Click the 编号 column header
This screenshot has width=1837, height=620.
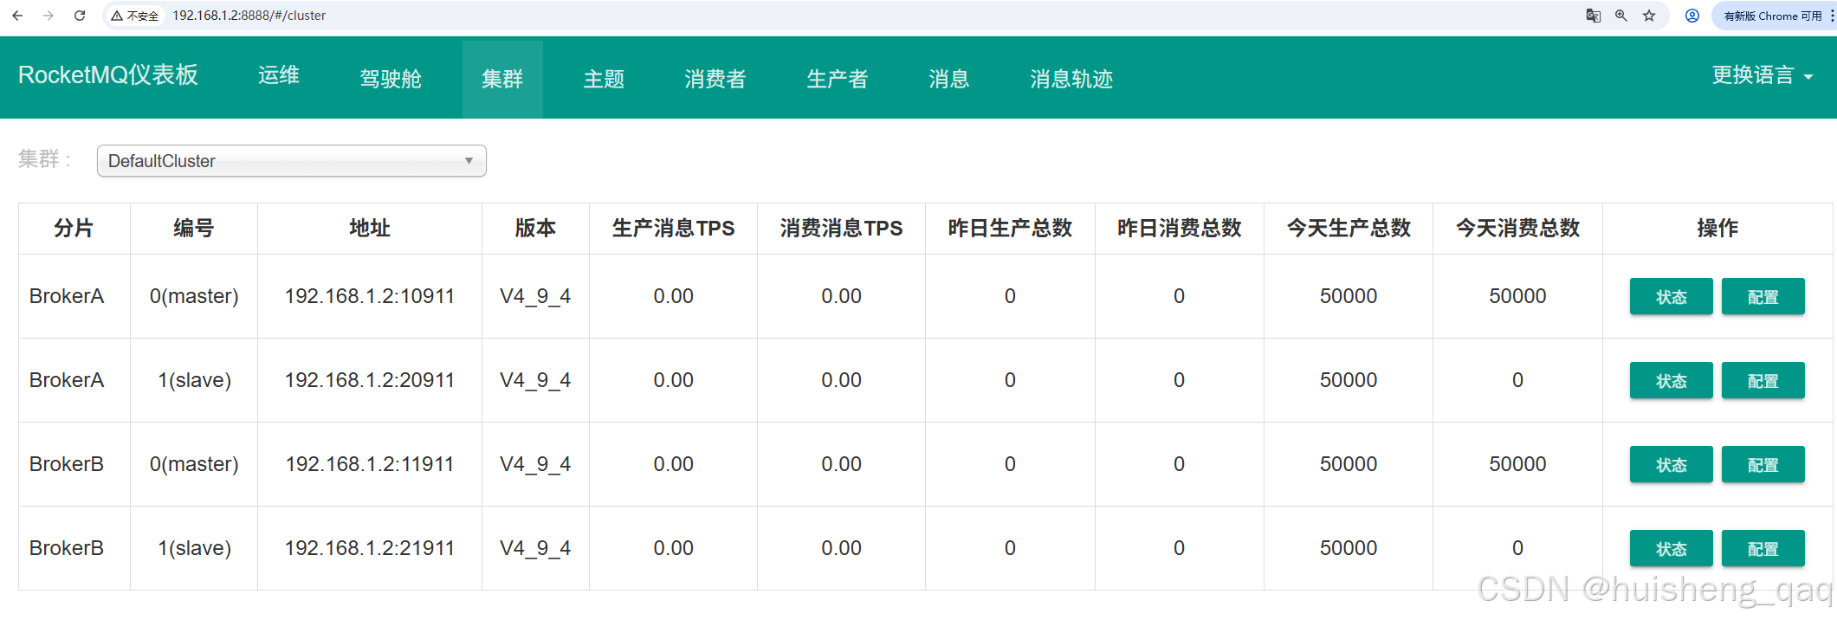click(193, 228)
